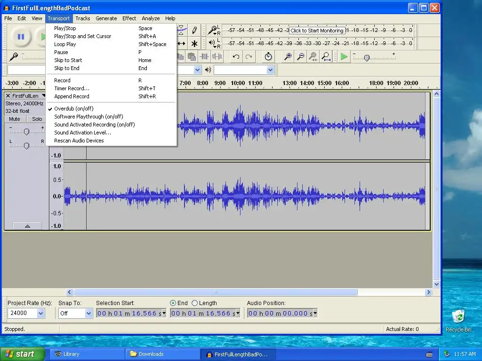
Task: Open the input device dropdown arrow
Action: 197,70
